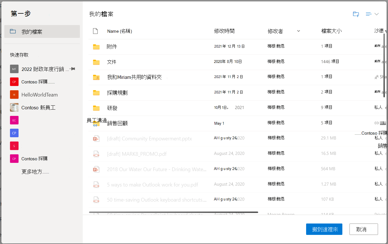Sort by 修改時間 column header
The width and height of the screenshot is (388, 244).
click(x=224, y=31)
